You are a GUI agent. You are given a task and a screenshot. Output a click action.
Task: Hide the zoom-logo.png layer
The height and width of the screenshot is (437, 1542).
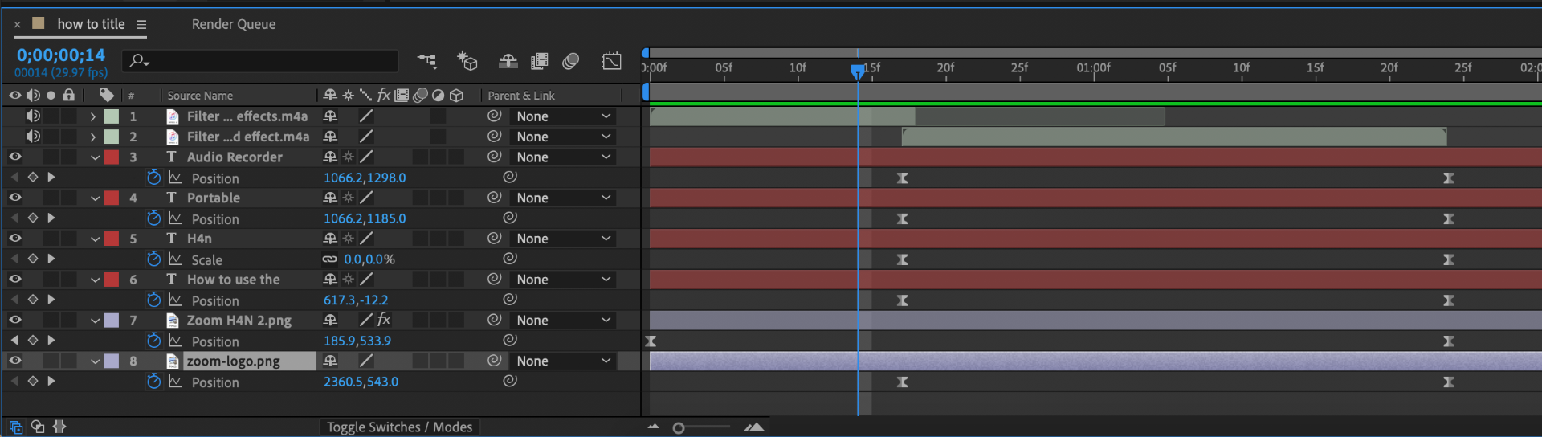15,361
